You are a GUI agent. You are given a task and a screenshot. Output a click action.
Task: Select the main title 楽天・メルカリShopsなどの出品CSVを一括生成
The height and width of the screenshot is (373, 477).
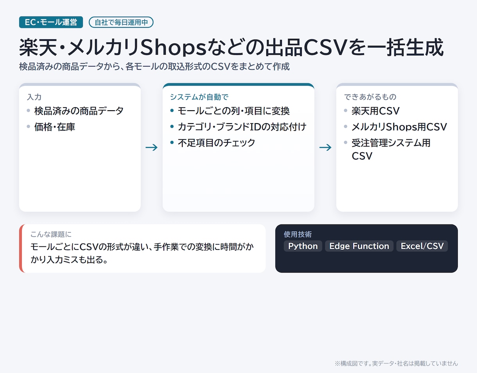[231, 48]
